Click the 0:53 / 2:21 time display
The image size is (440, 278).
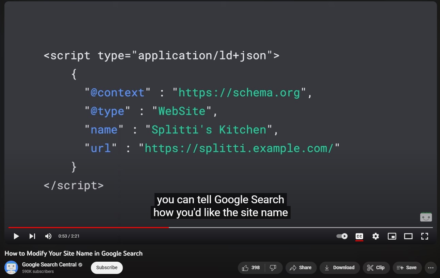pos(69,236)
